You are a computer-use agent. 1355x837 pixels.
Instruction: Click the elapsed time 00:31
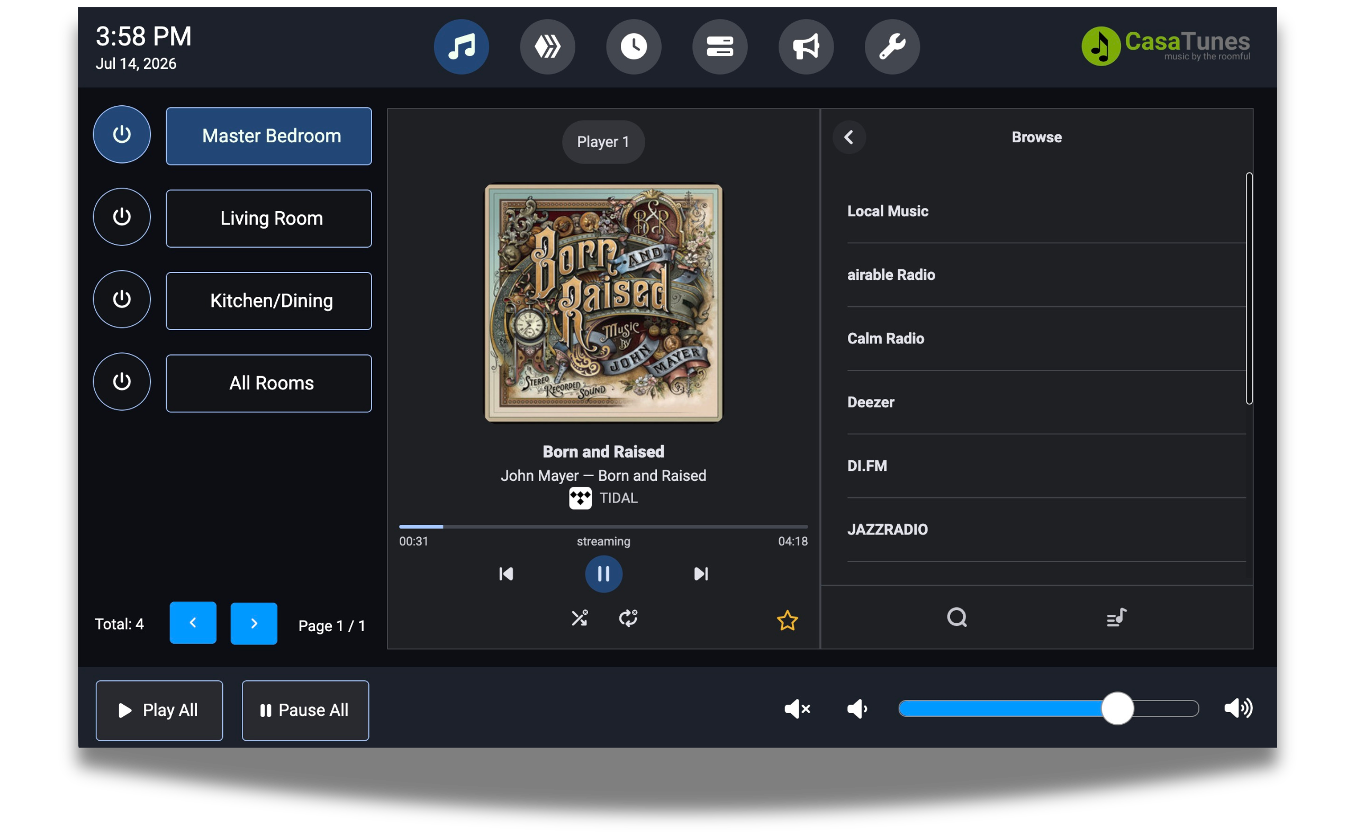[413, 542]
